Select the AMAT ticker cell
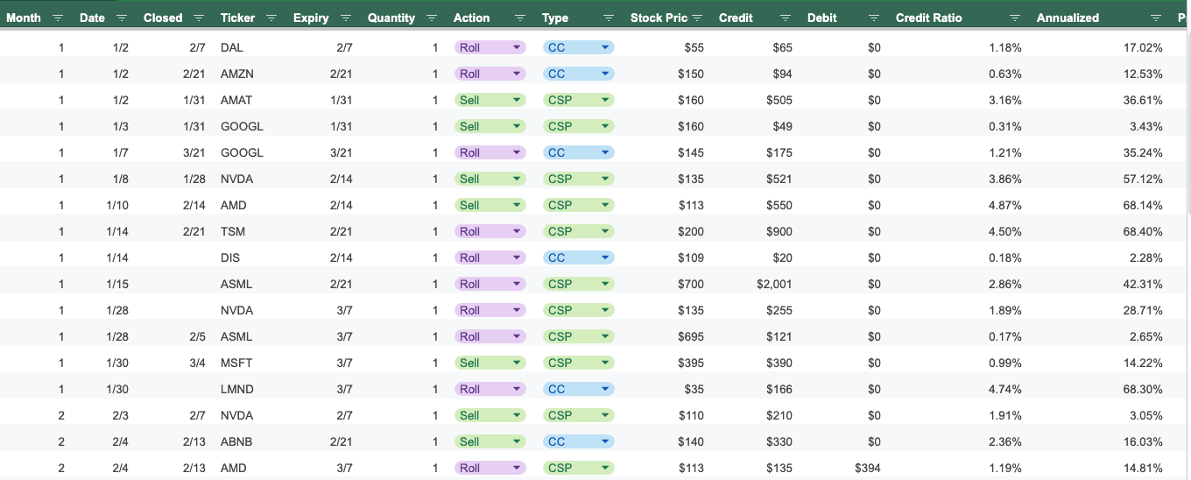 (x=236, y=100)
